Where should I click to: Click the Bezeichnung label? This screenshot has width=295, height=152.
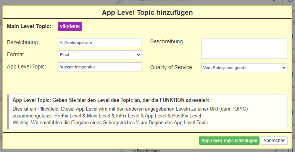point(22,42)
